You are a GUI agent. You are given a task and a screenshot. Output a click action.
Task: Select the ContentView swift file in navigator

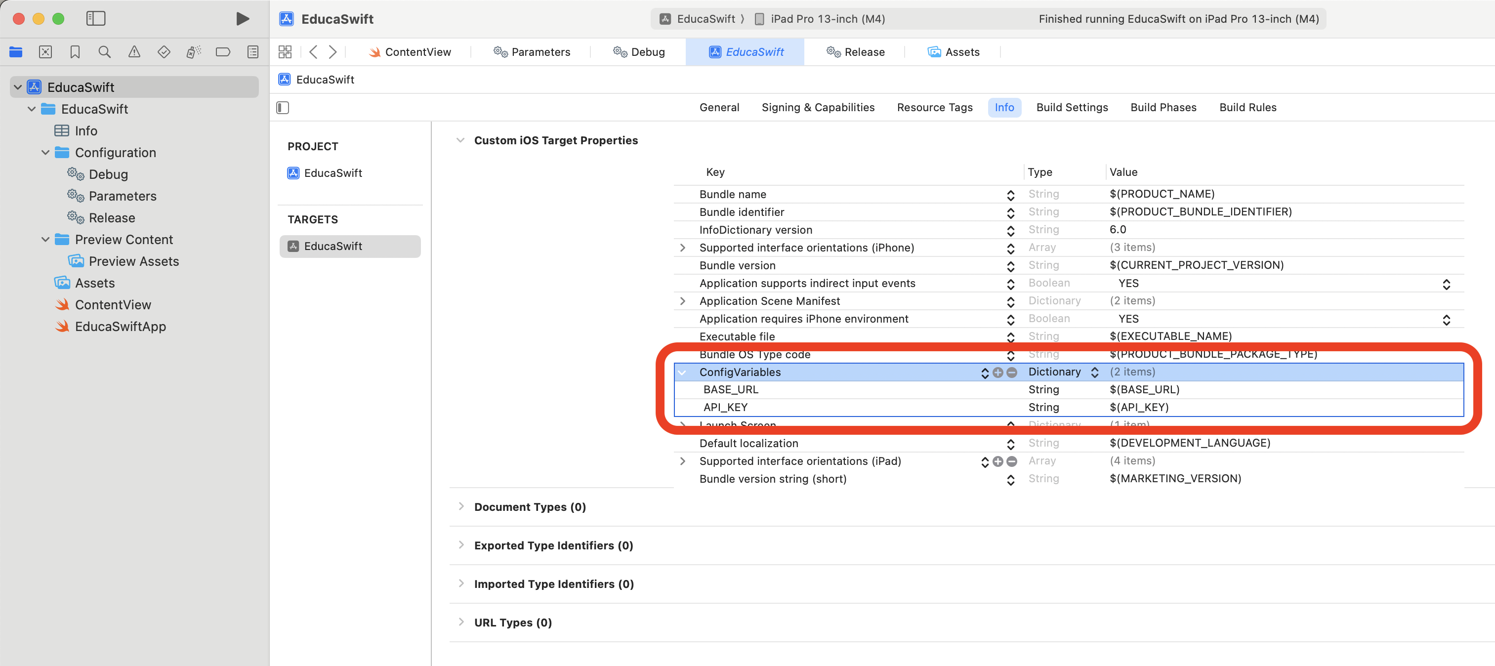(x=103, y=304)
